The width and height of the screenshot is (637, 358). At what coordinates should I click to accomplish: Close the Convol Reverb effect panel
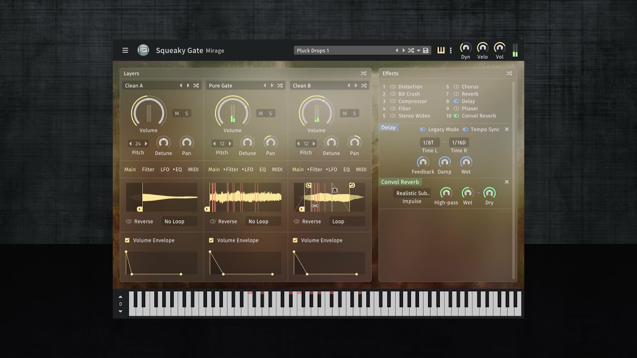(x=507, y=182)
